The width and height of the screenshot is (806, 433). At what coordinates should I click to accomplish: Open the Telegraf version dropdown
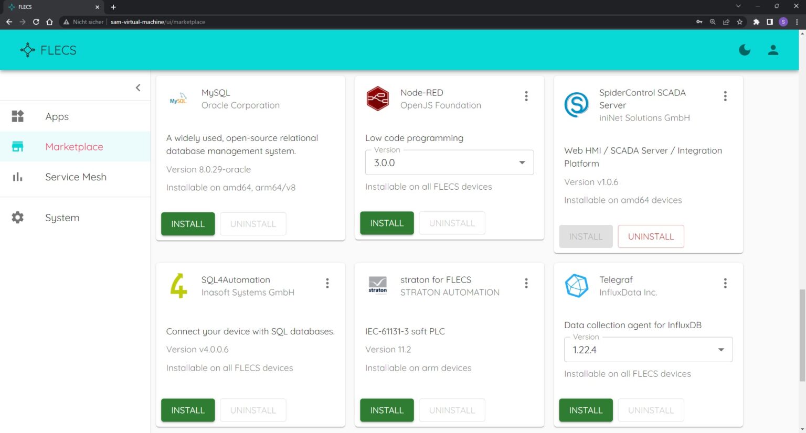pyautogui.click(x=721, y=349)
